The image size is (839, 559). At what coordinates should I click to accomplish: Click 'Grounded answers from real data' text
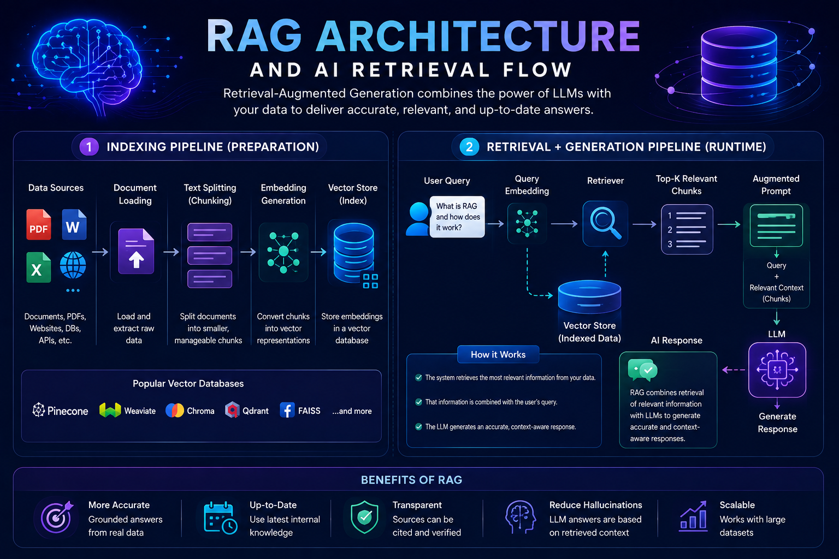pyautogui.click(x=126, y=526)
